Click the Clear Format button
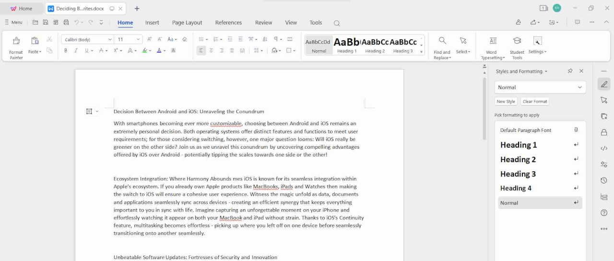This screenshot has width=614, height=261. tap(535, 101)
